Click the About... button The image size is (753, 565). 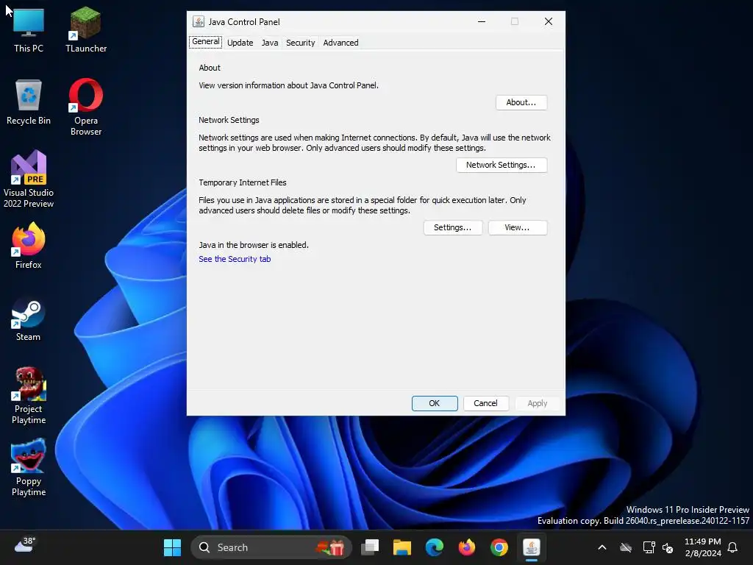coord(521,102)
